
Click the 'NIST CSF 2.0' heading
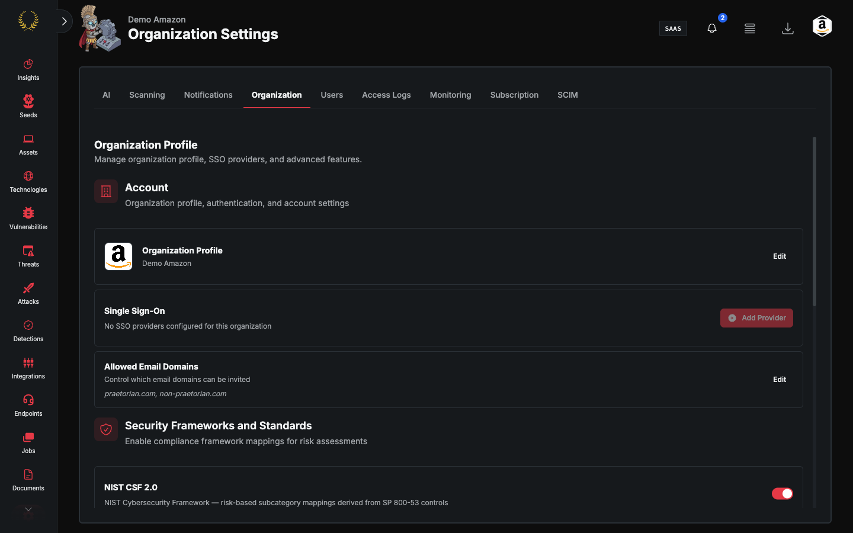[131, 487]
